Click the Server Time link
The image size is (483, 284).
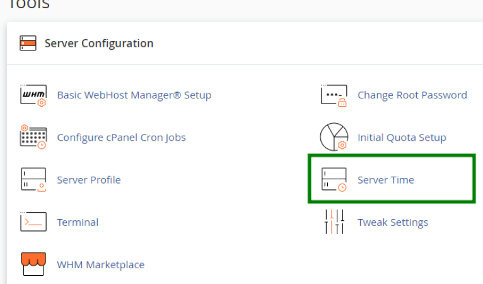tap(386, 180)
